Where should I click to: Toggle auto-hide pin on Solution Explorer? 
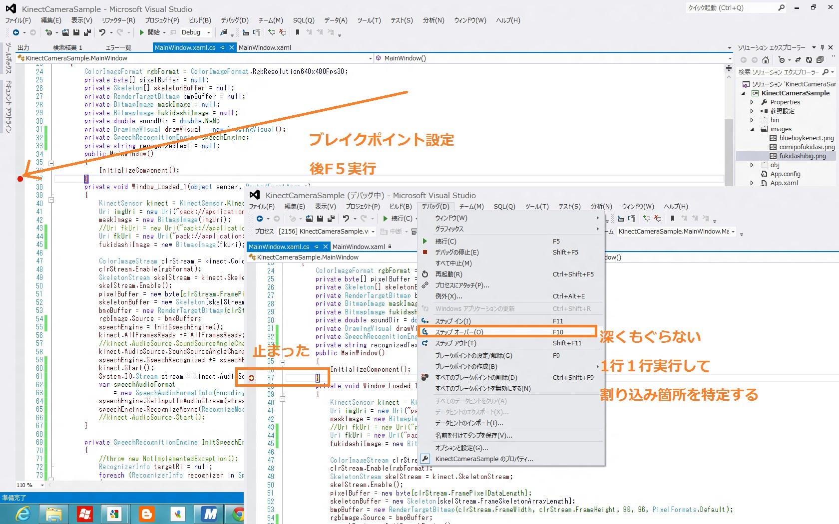pyautogui.click(x=823, y=47)
